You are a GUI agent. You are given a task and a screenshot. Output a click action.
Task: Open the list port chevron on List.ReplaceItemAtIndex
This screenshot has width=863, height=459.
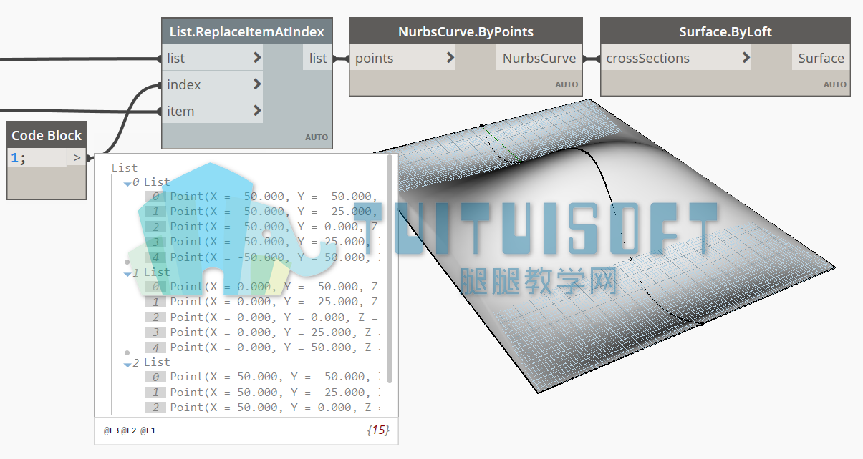[x=257, y=58]
